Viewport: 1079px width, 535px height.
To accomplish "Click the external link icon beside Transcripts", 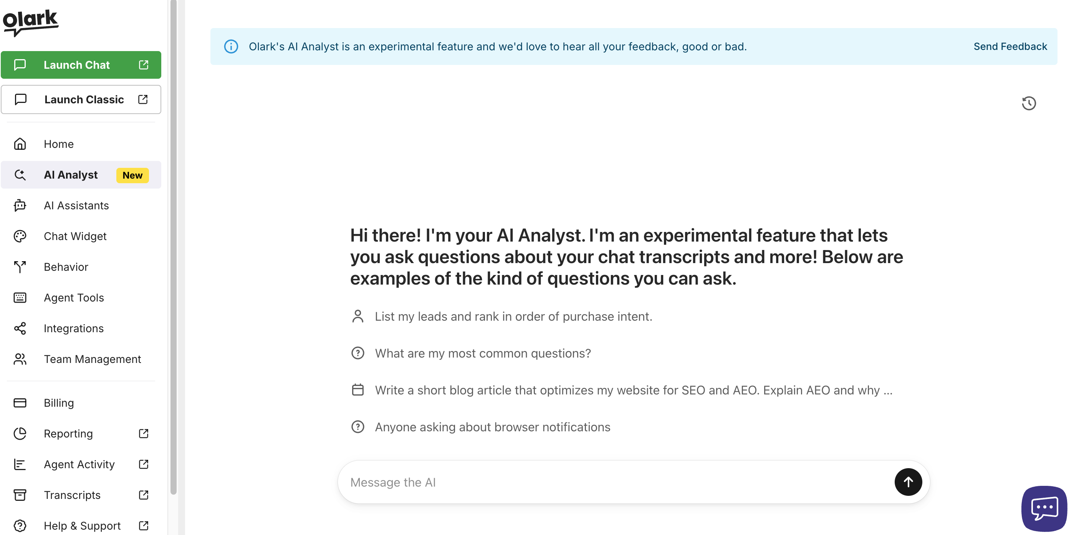I will click(x=143, y=495).
